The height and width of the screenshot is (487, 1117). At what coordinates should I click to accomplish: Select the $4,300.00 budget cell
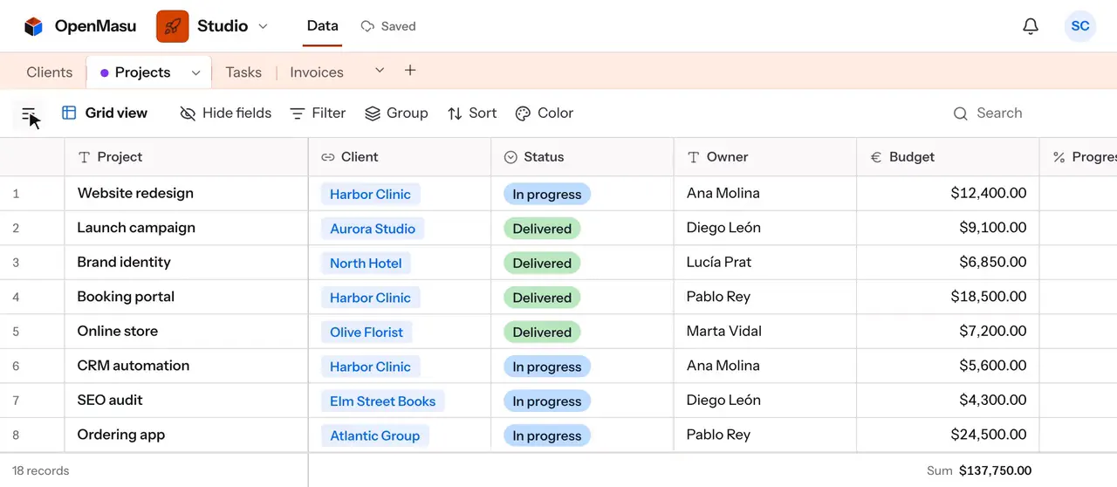click(x=949, y=401)
